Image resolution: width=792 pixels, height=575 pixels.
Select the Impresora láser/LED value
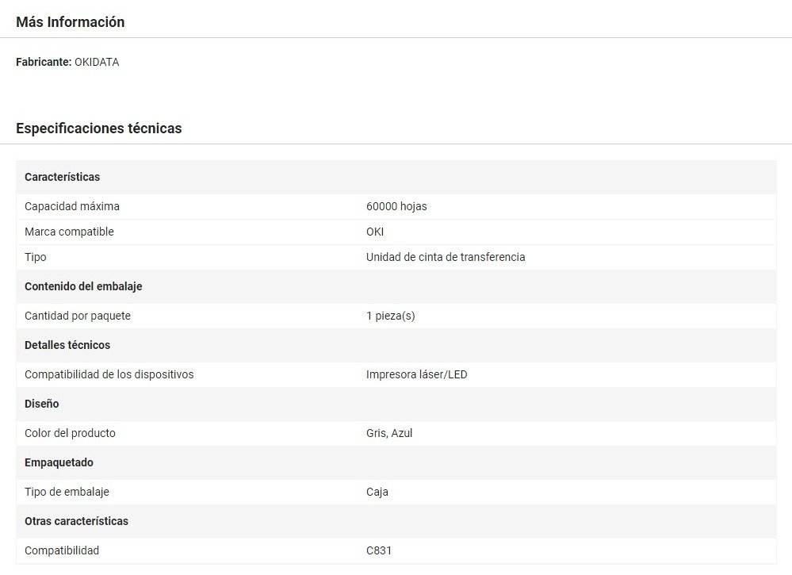tap(416, 374)
